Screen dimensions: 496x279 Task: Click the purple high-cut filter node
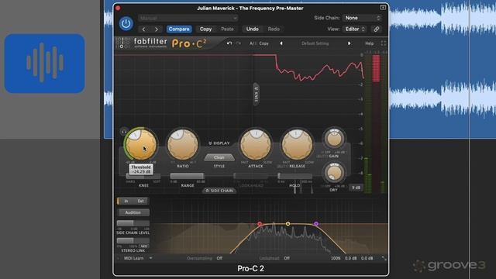315,224
